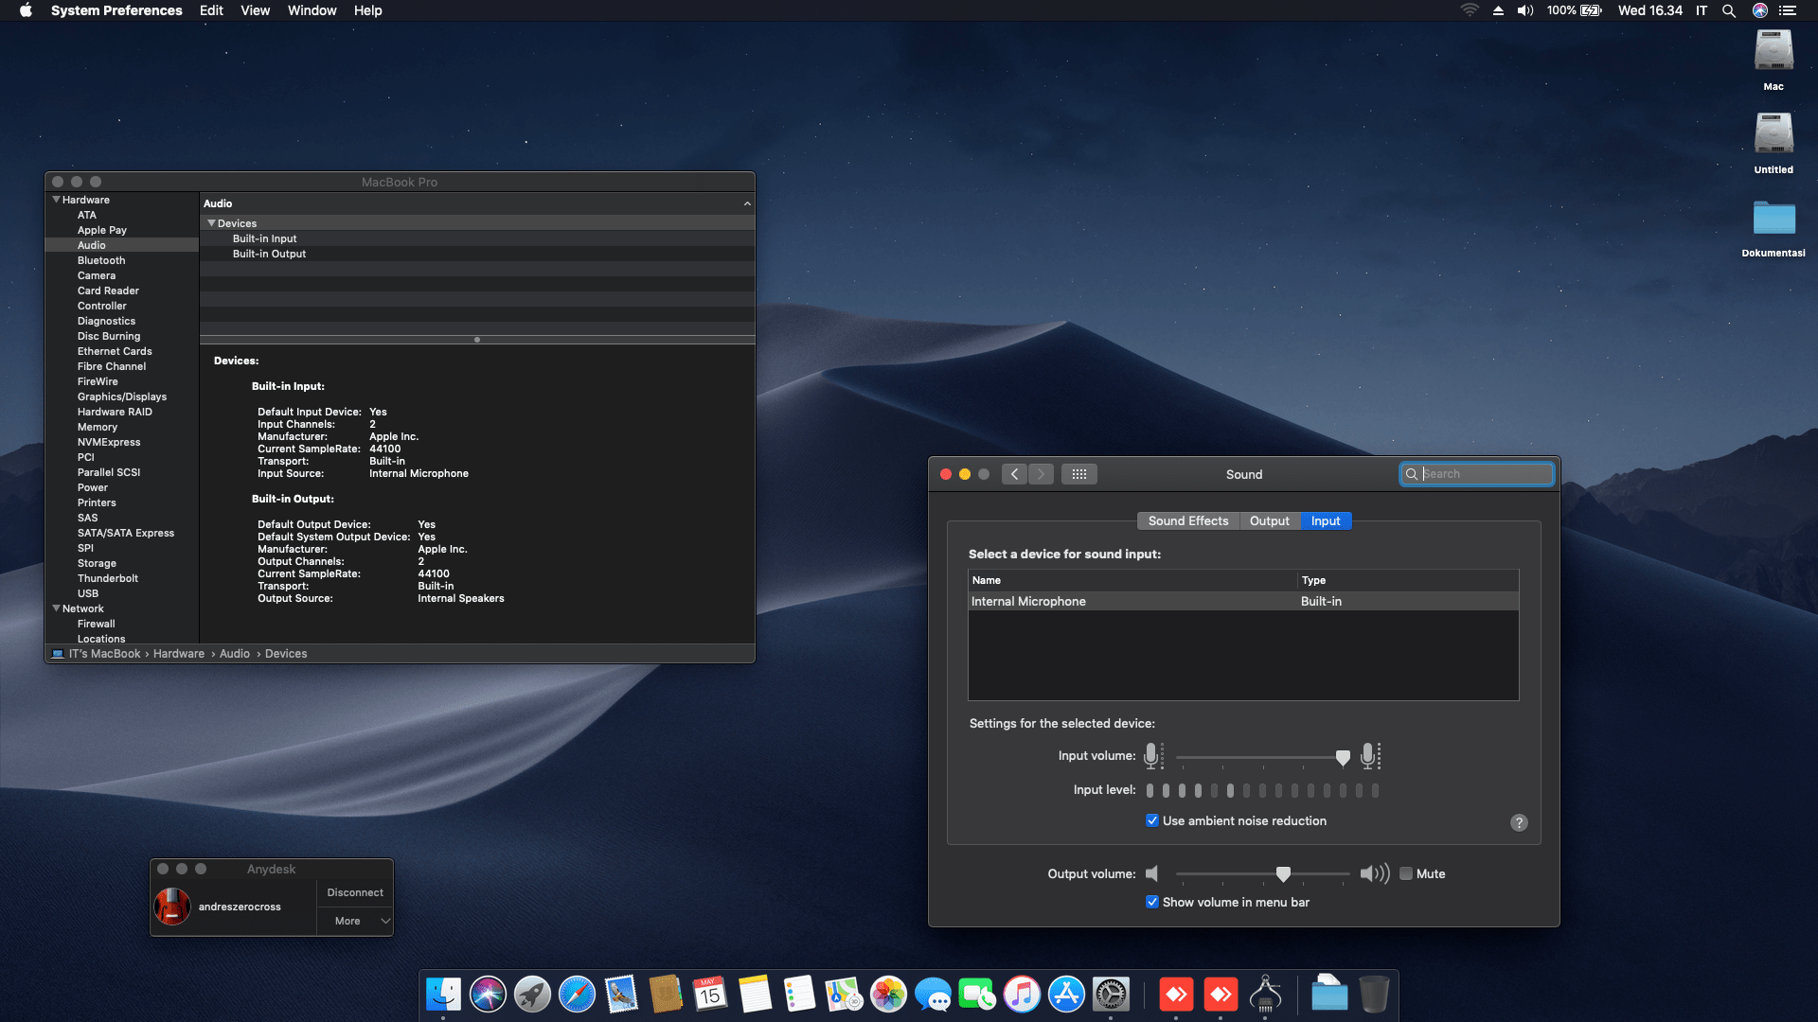Check the Mute checkbox
This screenshot has height=1022, width=1818.
(x=1406, y=873)
